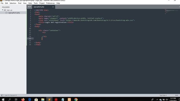The height and width of the screenshot is (101, 180).
Task: Launch Google Chrome from the taskbar
Action: point(76,99)
